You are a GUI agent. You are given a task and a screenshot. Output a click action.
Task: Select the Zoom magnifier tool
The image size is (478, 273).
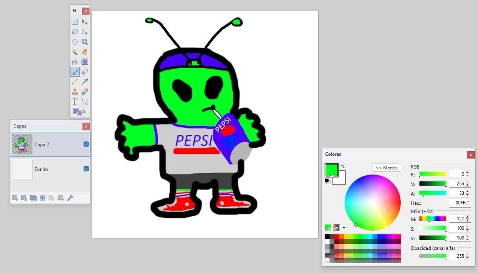point(85,42)
